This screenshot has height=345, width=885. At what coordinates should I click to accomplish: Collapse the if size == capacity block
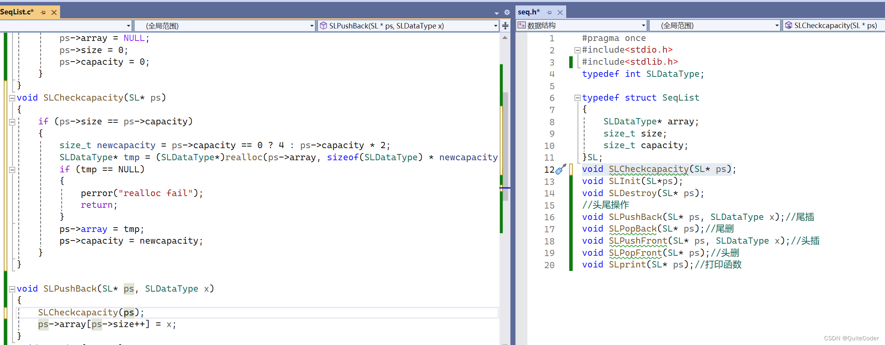tap(12, 122)
